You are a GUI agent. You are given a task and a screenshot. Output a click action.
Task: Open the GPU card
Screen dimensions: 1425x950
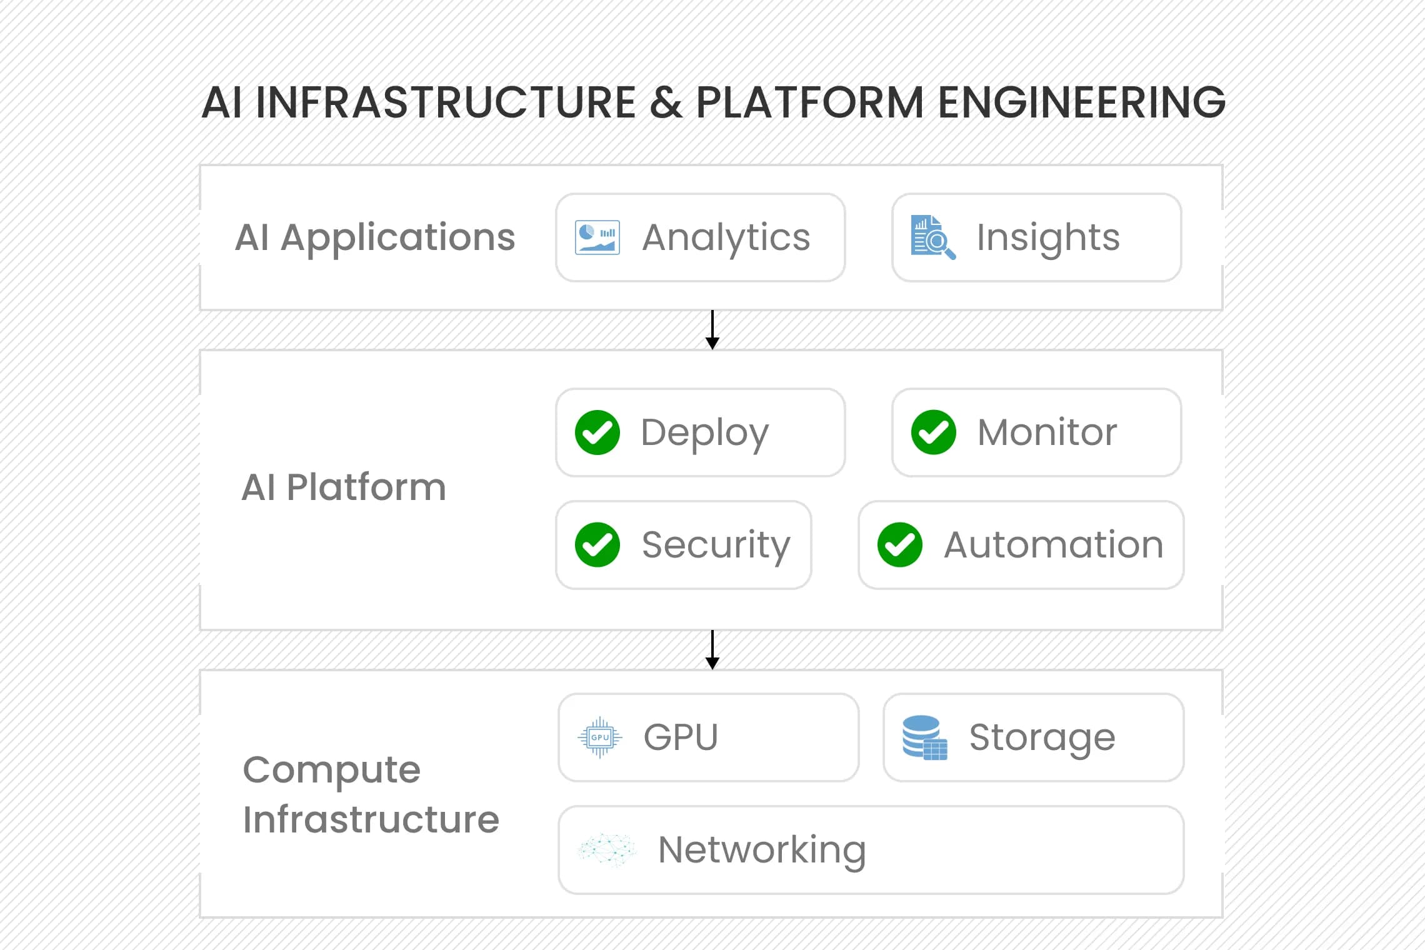(709, 737)
